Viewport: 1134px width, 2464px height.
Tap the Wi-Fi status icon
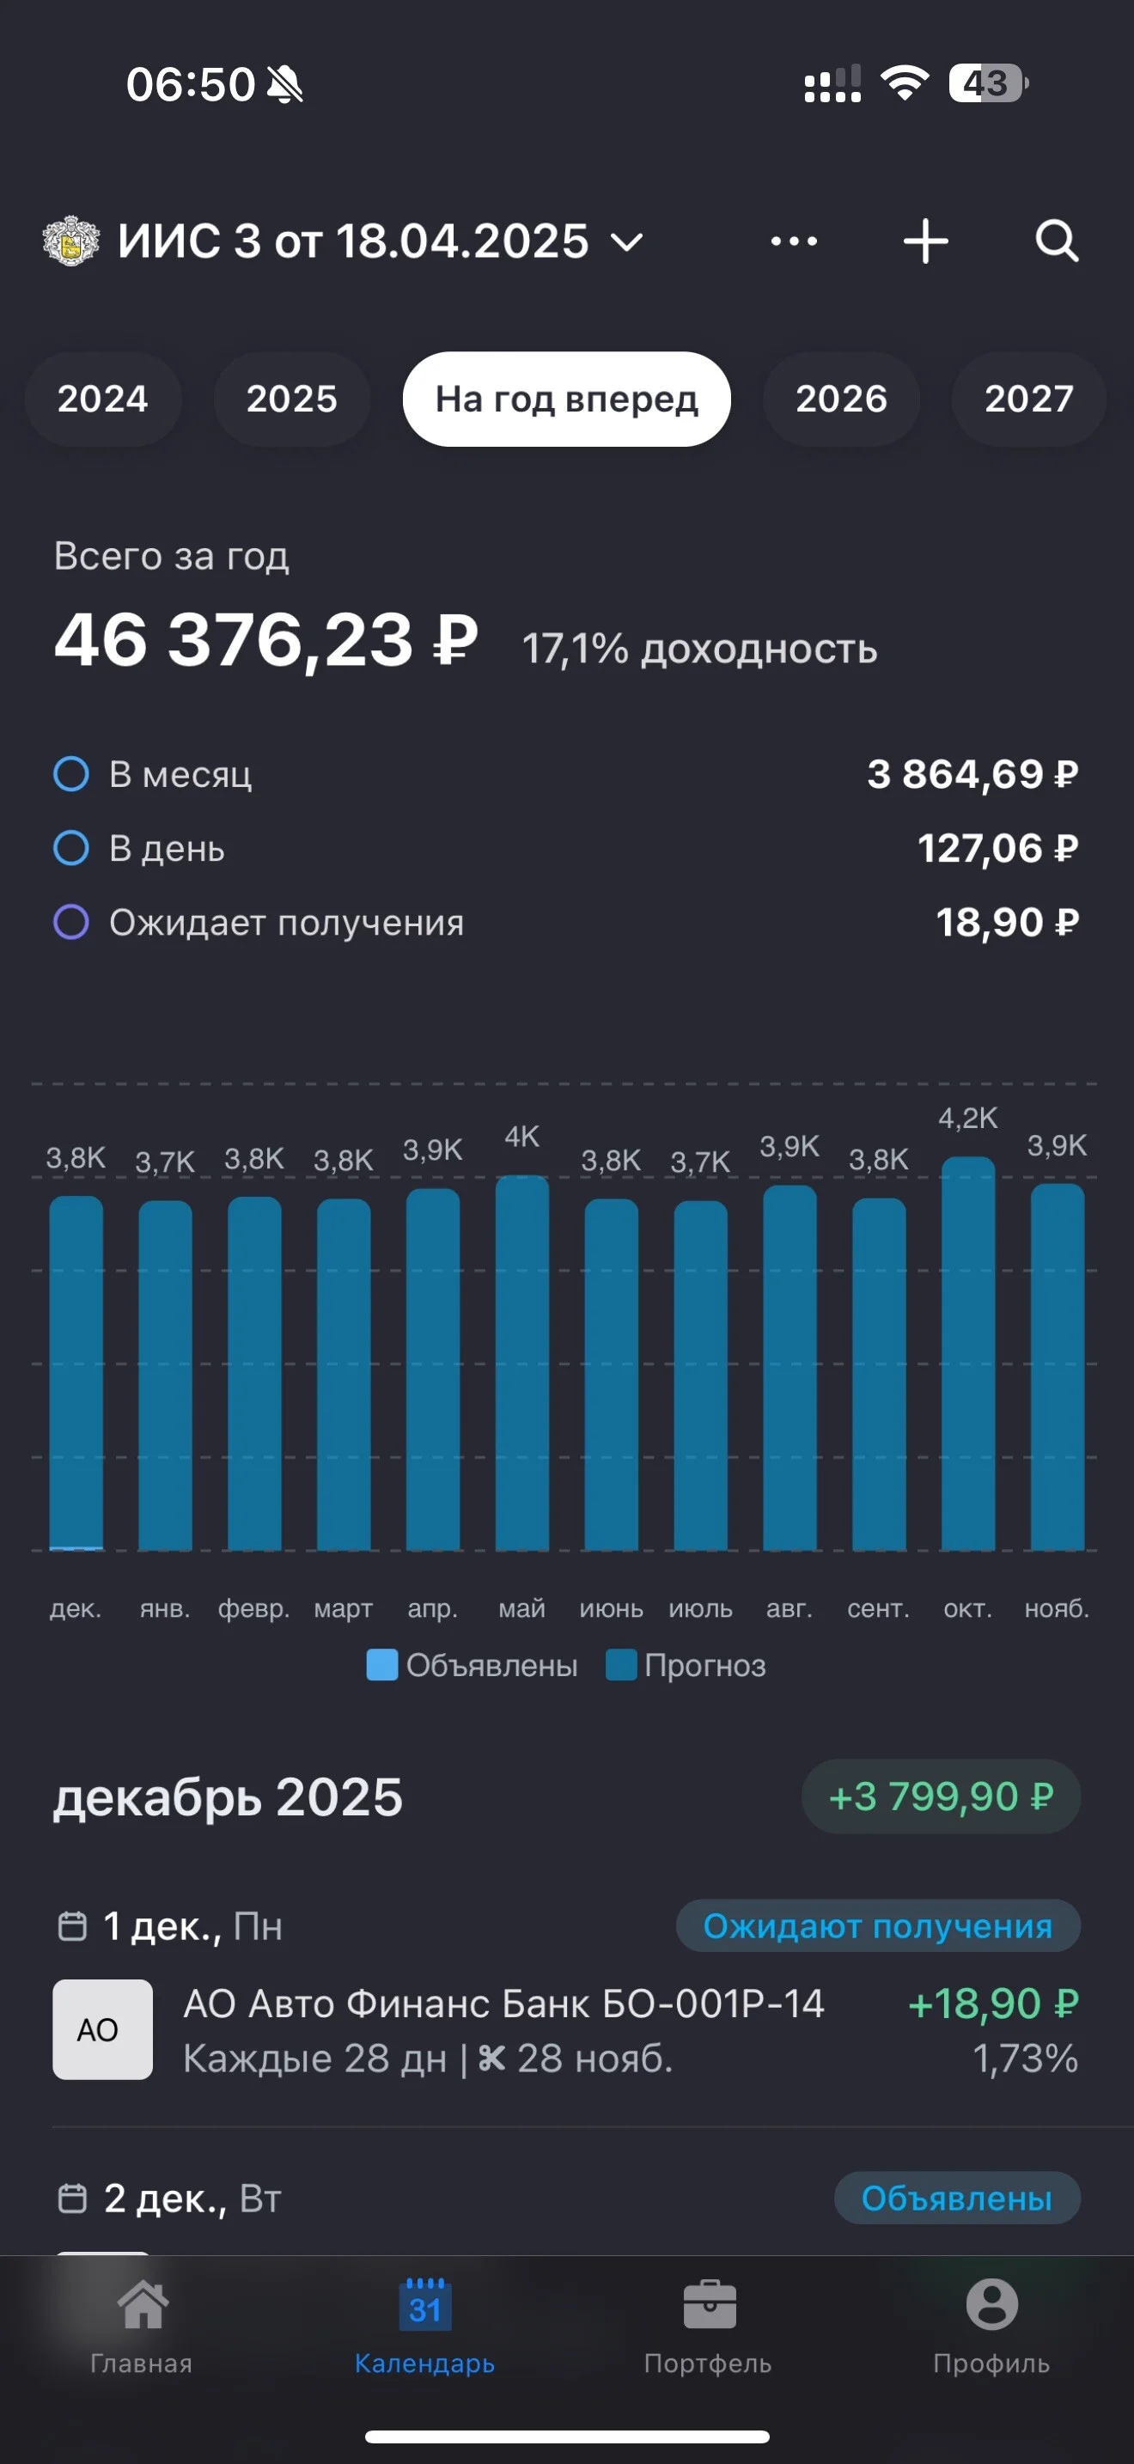905,83
